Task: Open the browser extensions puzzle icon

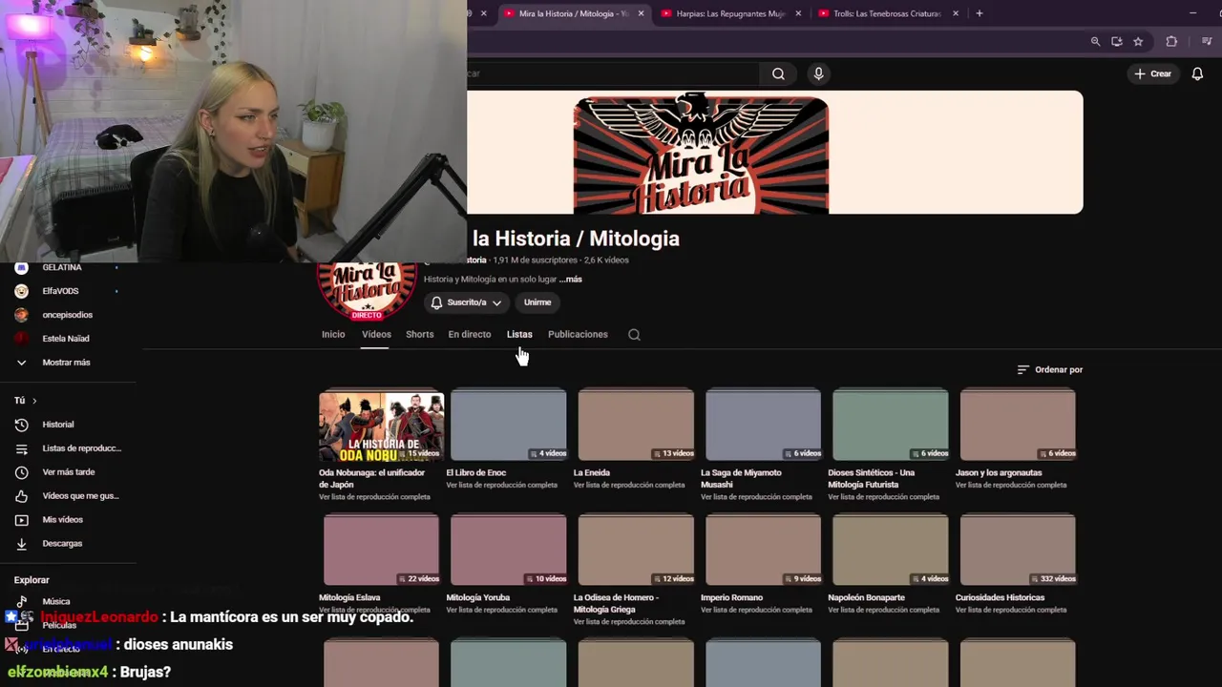Action: pyautogui.click(x=1171, y=41)
